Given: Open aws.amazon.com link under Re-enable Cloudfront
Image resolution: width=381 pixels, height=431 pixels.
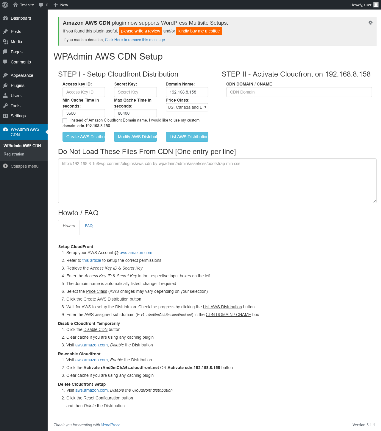Looking at the screenshot, I should click(x=91, y=360).
